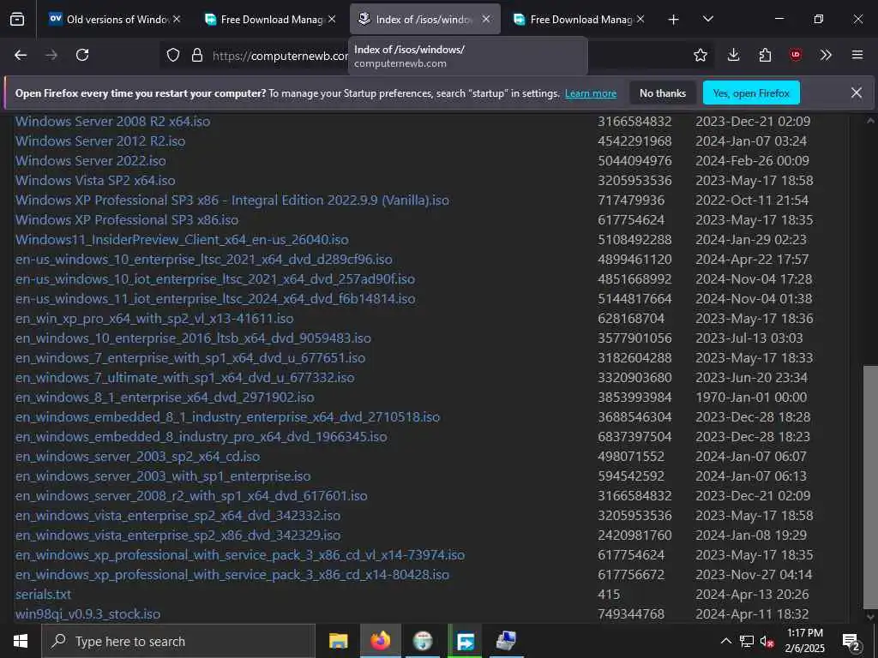Viewport: 878px width, 658px height.
Task: Open windows_server_2003_with_sp1_enterprise iso link
Action: point(163,476)
